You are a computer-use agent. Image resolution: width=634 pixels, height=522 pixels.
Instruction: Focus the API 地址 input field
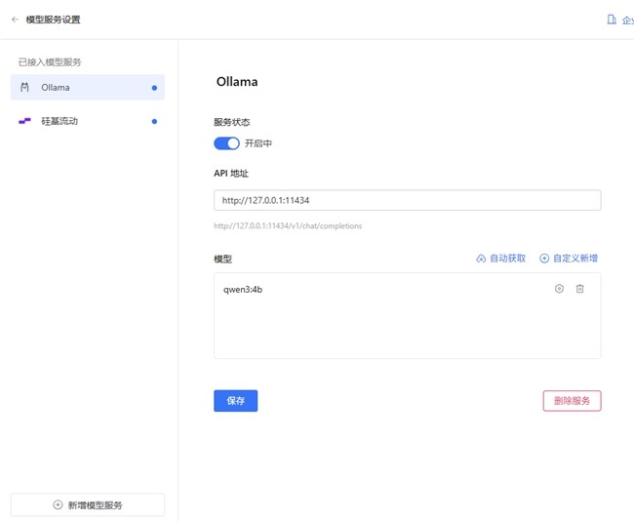[x=407, y=200]
